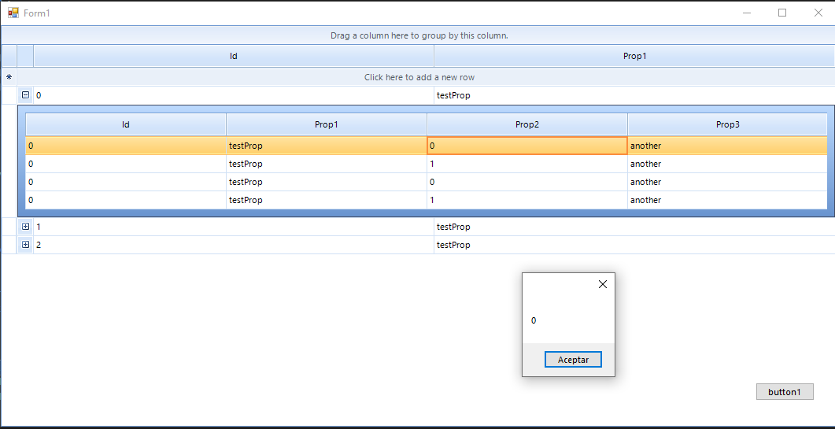Close the small message dialog
Image resolution: width=835 pixels, height=429 pixels.
(603, 284)
